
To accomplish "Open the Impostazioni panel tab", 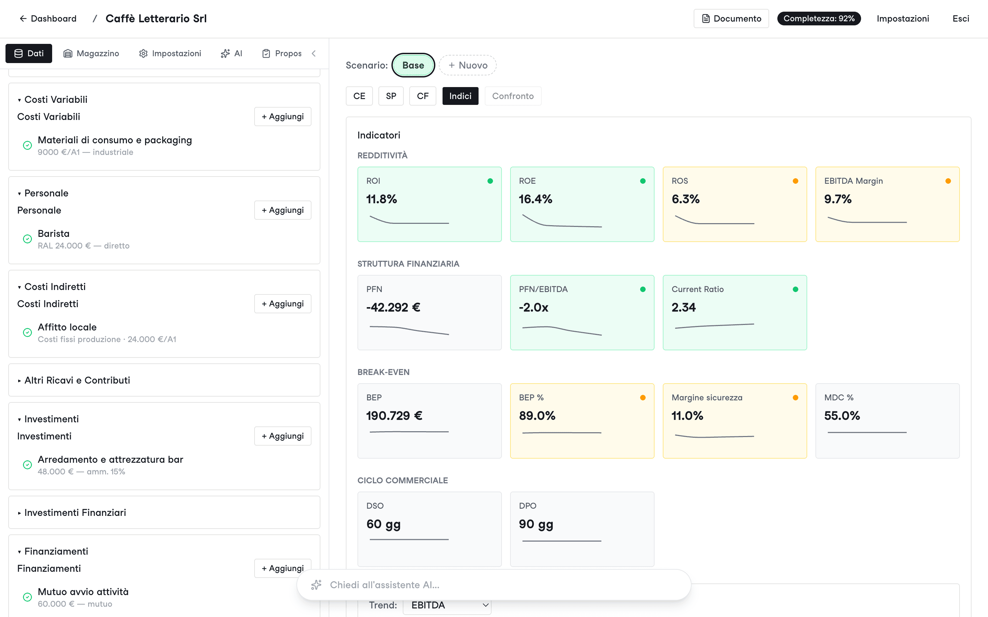I will pos(170,53).
